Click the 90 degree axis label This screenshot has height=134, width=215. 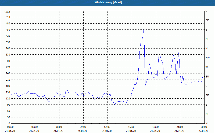tap(8, 105)
